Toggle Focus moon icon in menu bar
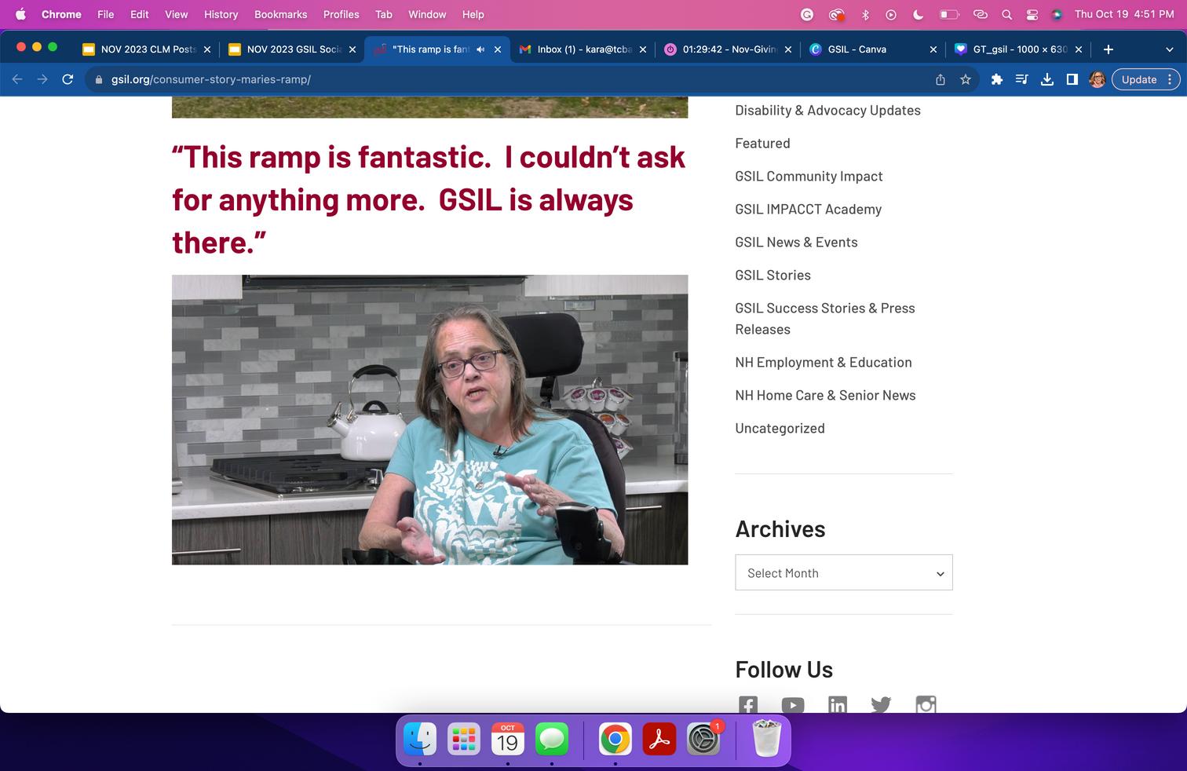Screen dimensions: 1187x771 coord(918,14)
